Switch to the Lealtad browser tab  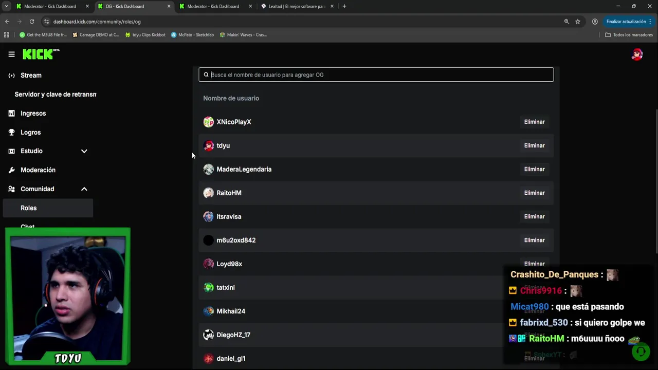click(x=297, y=6)
